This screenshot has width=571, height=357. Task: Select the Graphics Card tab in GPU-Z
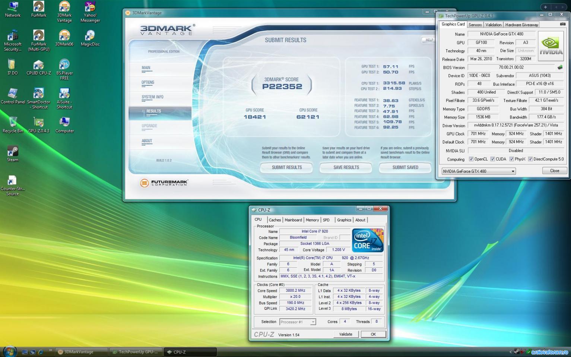[x=453, y=24]
